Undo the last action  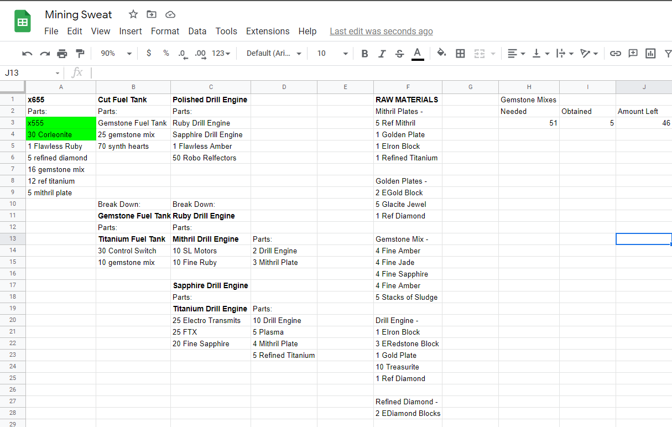pyautogui.click(x=27, y=53)
